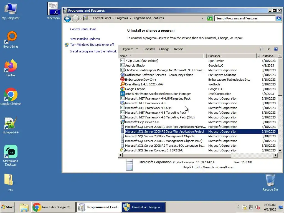This screenshot has height=213, width=284.
Task: Click the vertical scrollbar down arrow
Action: click(x=280, y=151)
